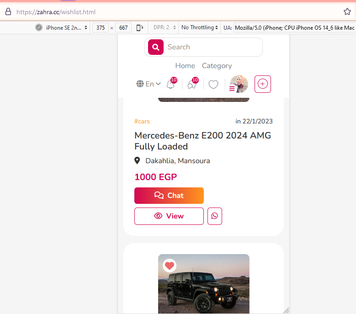The image size is (356, 314).
Task: Click the viewport resize handle at corner
Action: 286,310
